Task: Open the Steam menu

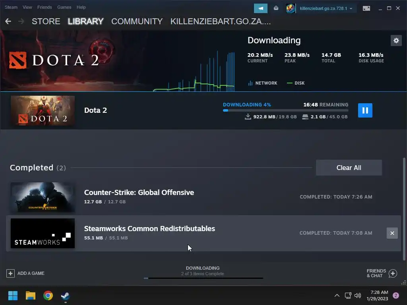Action: (11, 7)
